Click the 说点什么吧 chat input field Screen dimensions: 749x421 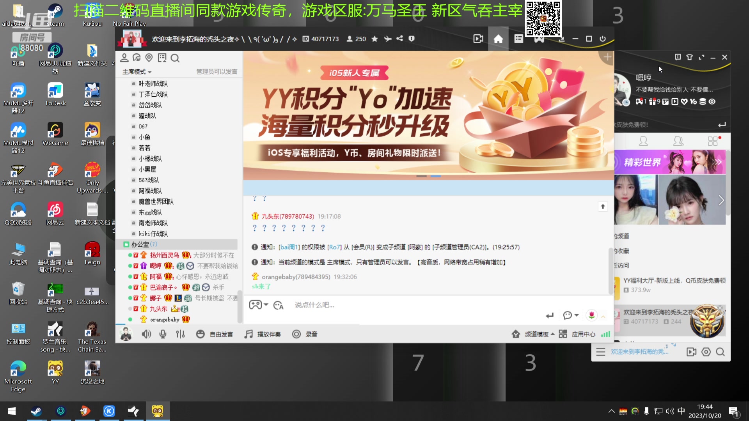351,304
